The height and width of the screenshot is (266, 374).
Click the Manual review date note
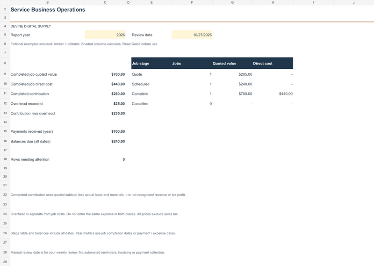(87, 252)
